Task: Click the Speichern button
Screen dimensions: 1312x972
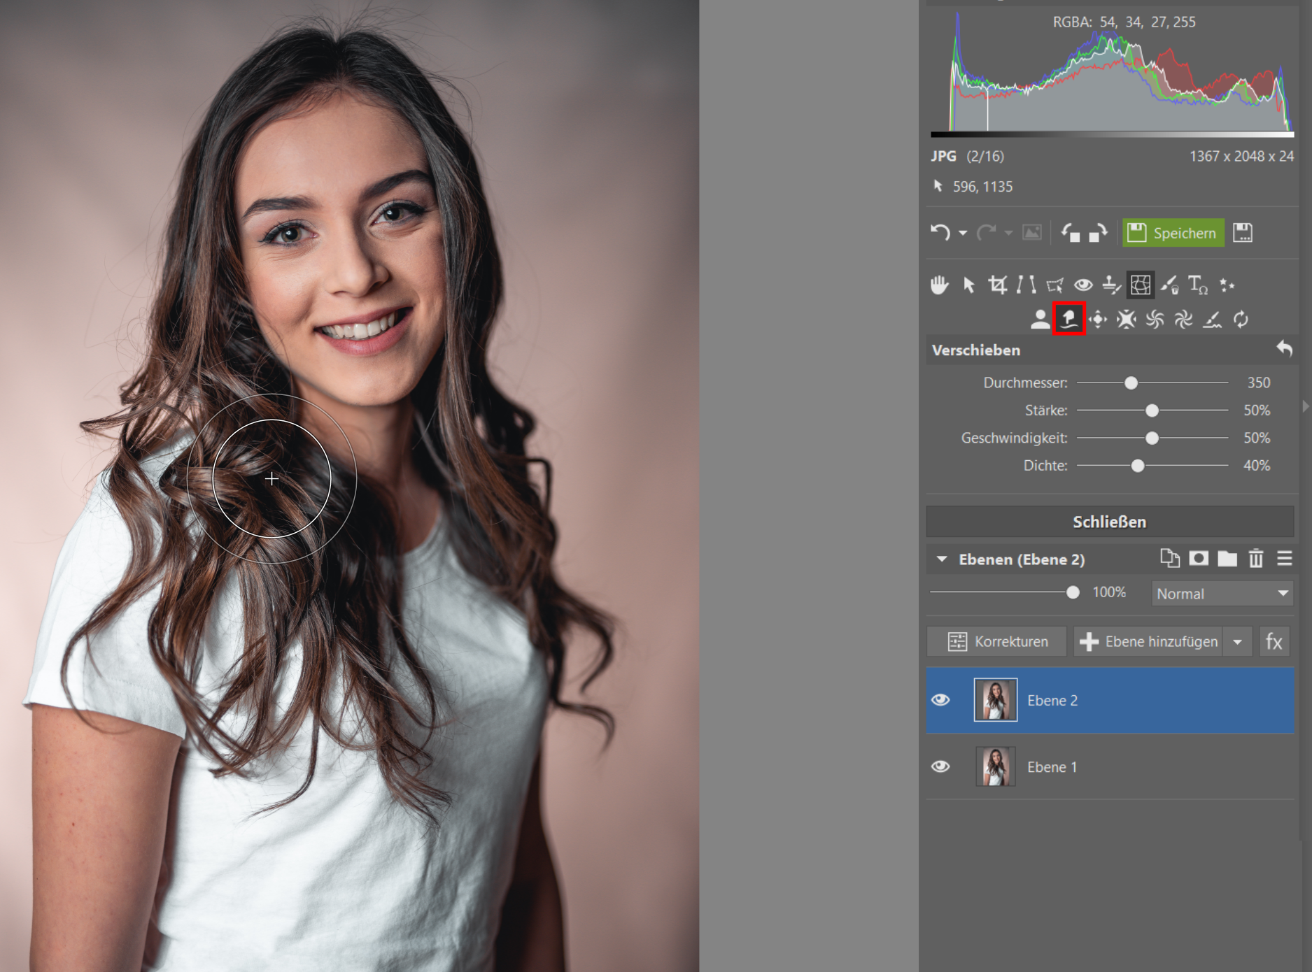Action: [x=1173, y=233]
